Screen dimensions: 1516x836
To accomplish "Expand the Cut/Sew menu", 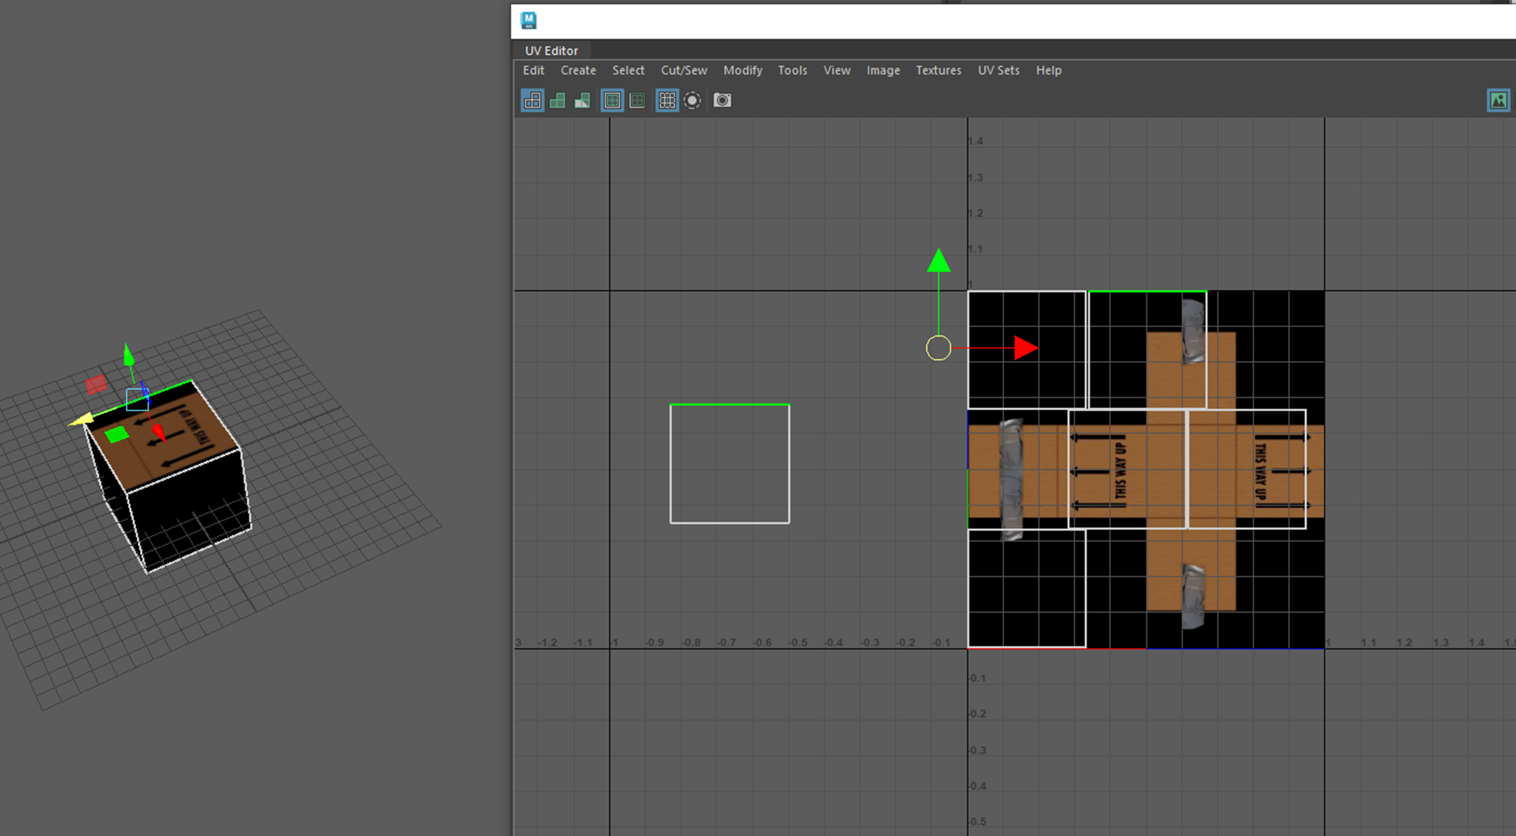I will pos(683,70).
